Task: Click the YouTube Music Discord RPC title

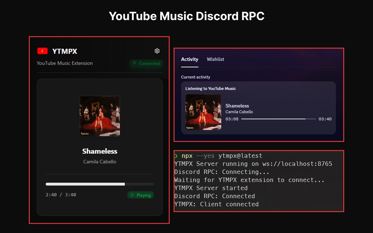Action: 186,16
